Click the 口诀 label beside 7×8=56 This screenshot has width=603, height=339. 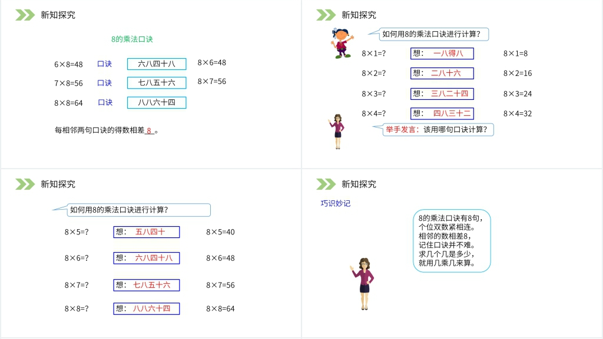tap(105, 83)
